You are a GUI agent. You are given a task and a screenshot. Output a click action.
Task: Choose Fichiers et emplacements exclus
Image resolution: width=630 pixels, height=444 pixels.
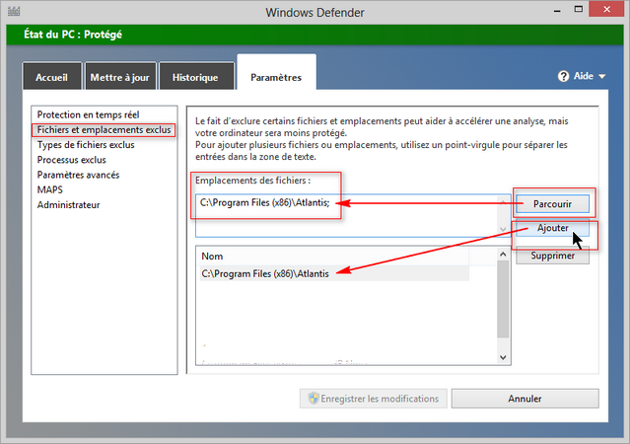pyautogui.click(x=104, y=130)
